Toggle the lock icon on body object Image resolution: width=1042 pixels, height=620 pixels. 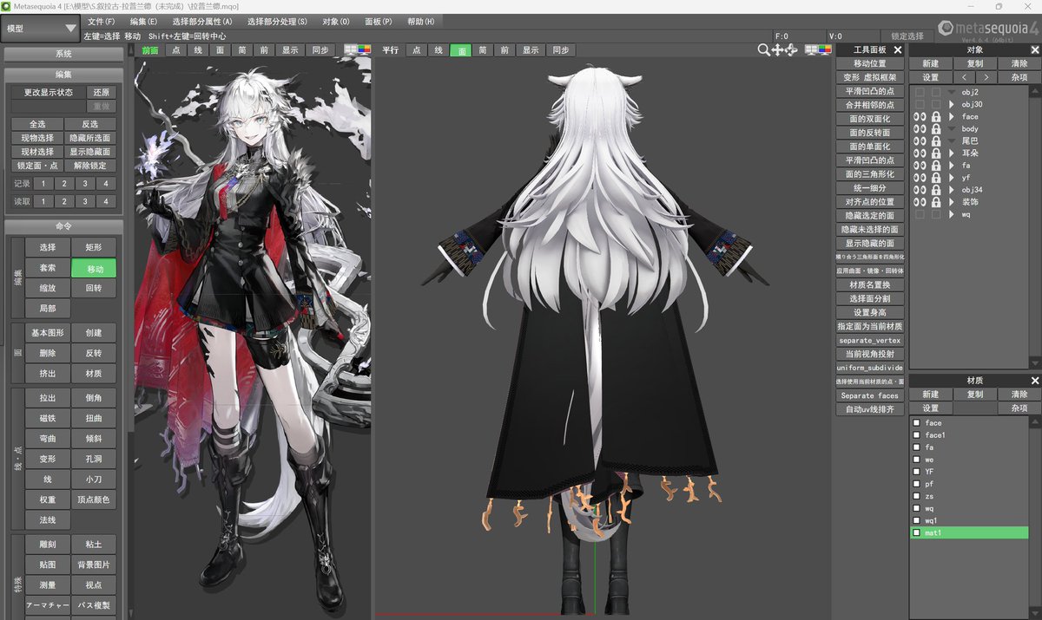coord(936,128)
